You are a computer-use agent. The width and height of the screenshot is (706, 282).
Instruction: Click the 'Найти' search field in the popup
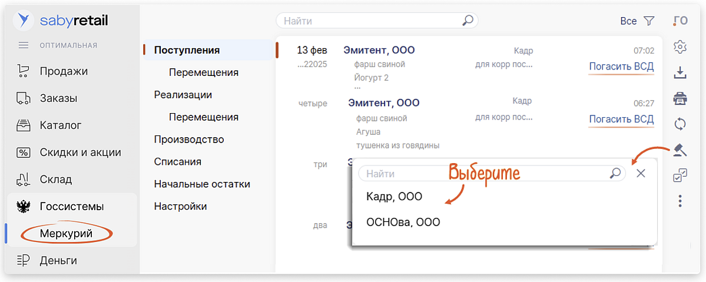click(483, 174)
